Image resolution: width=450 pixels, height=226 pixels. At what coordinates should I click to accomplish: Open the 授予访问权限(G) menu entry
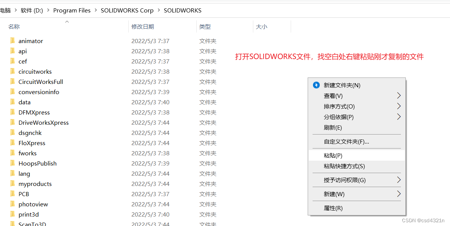356,180
